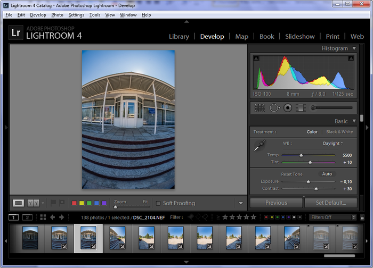This screenshot has height=268, width=373.
Task: Show second window display 2
Action: 27,217
